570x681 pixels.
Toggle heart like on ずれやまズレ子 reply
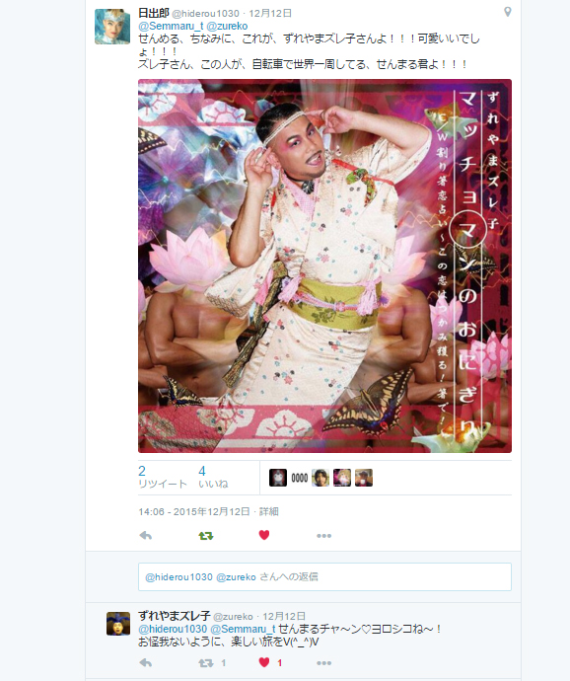264,662
